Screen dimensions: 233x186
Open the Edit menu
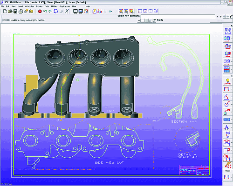coord(7,7)
